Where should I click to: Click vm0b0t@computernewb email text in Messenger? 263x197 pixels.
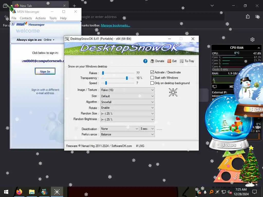[43, 61]
